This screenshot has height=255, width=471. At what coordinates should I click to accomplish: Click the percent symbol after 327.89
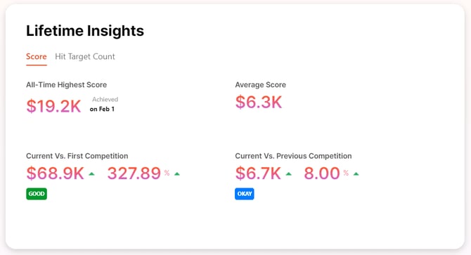tap(167, 173)
